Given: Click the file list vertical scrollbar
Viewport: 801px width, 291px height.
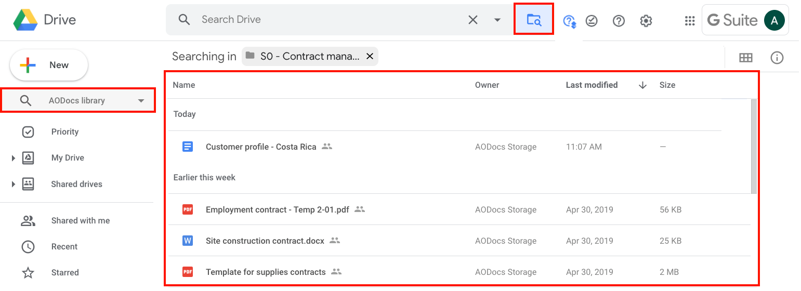Looking at the screenshot, I should (x=754, y=147).
